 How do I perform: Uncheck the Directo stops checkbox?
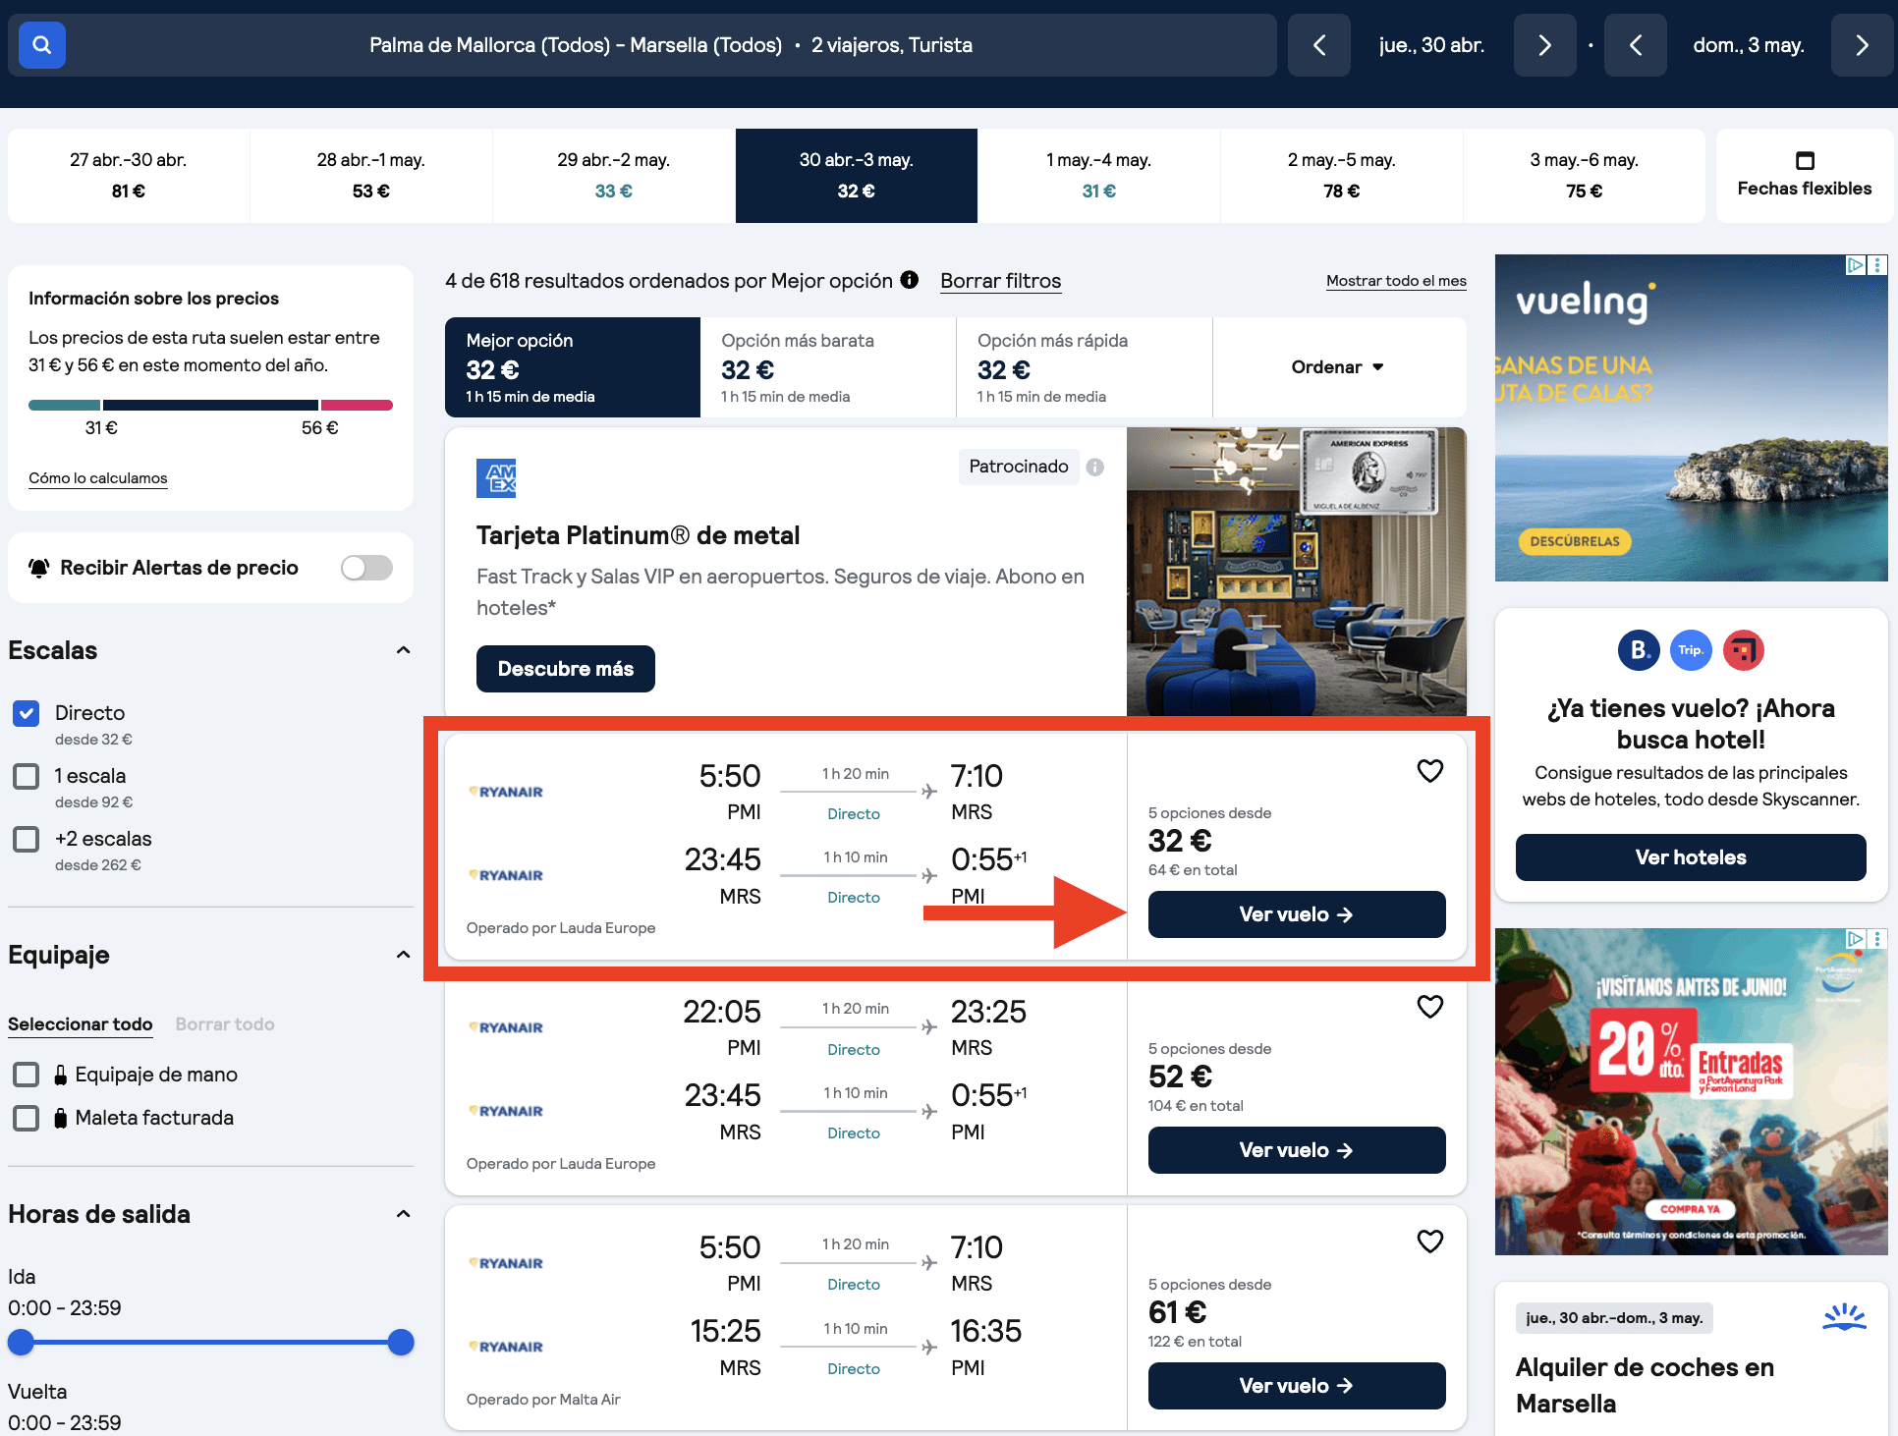coord(27,713)
